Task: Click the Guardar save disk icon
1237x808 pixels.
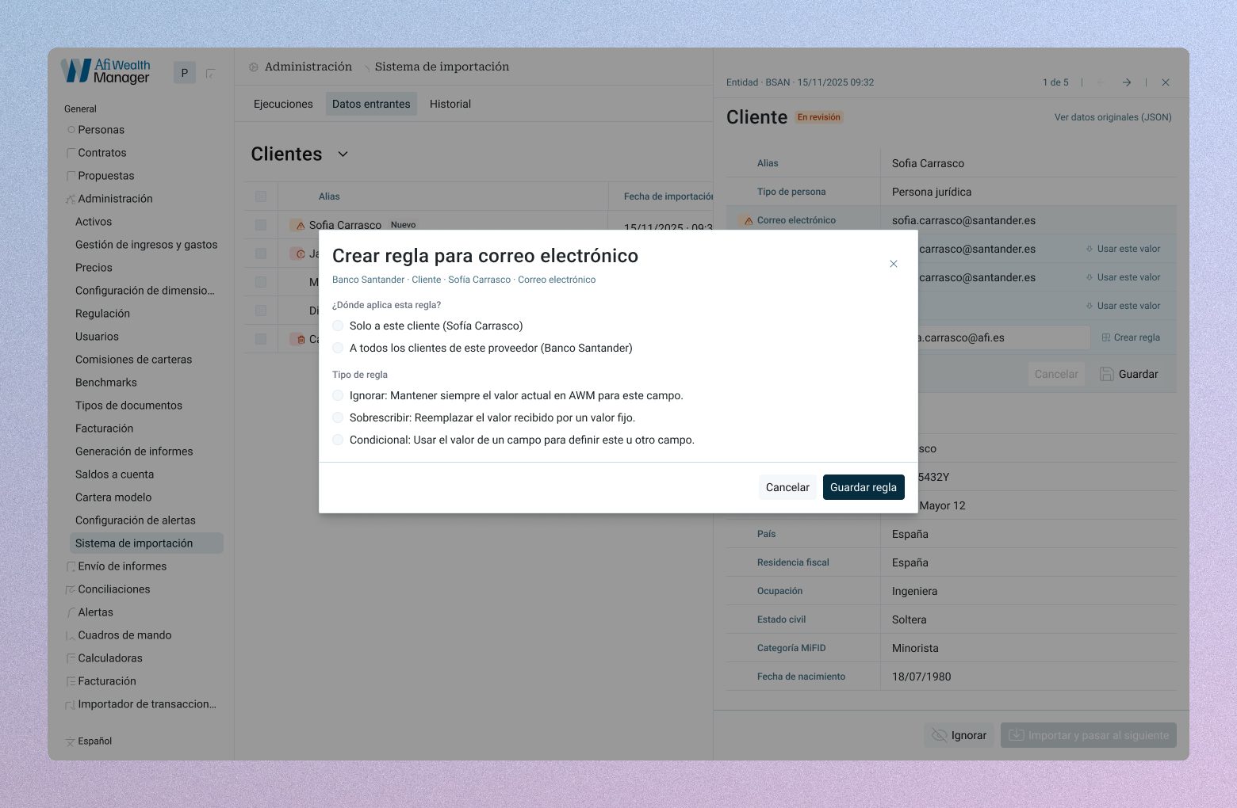Action: (x=1107, y=374)
